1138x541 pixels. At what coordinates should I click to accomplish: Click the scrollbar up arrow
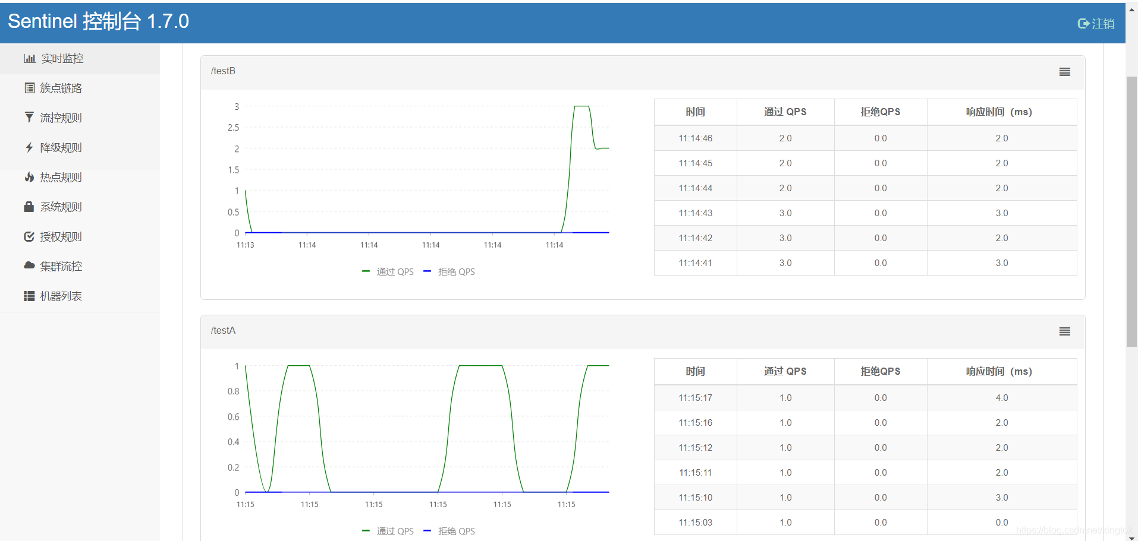pos(1131,9)
